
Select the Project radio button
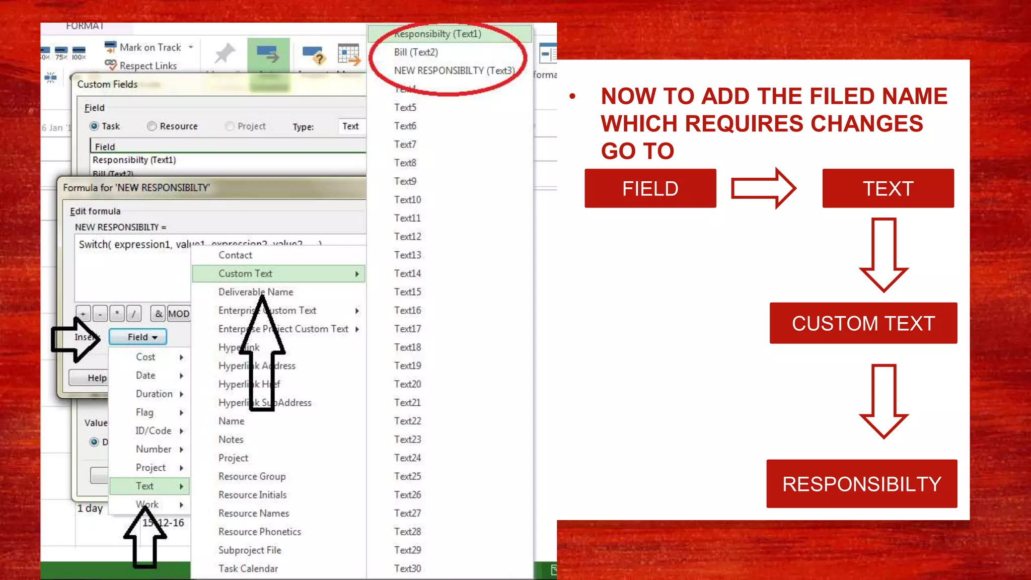pos(230,126)
